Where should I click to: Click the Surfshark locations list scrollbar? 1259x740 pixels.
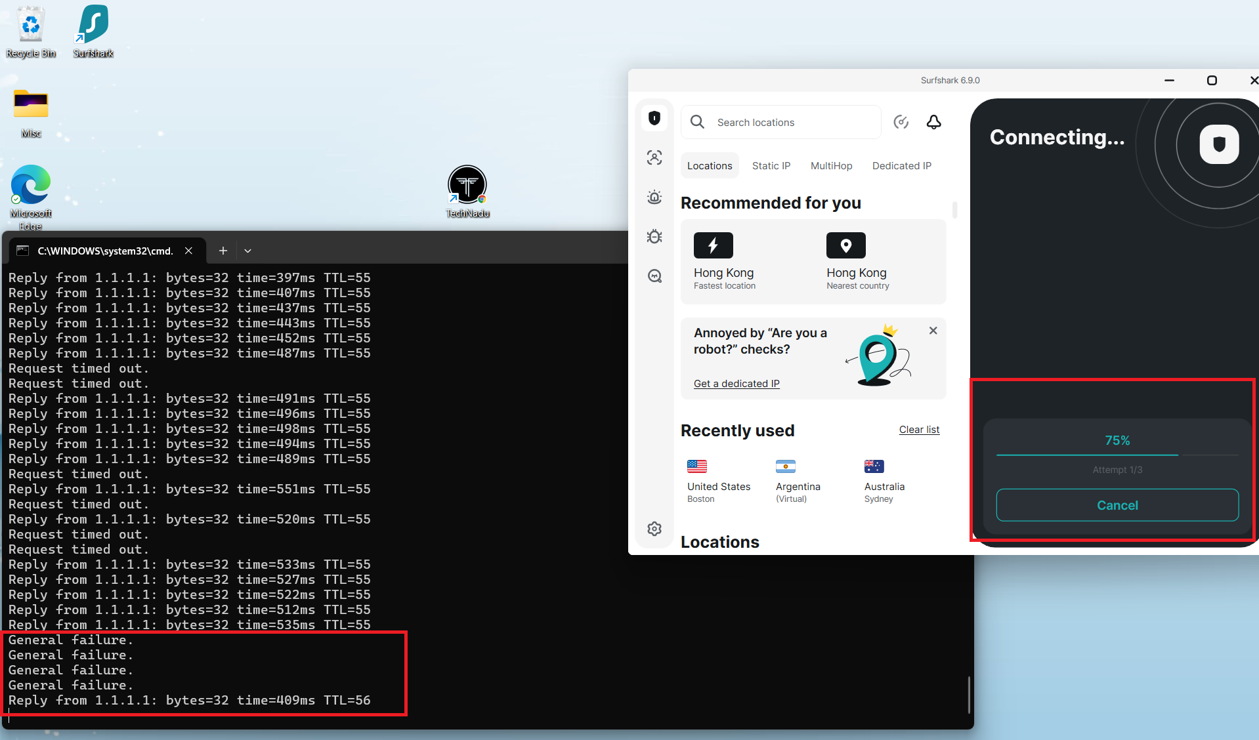pyautogui.click(x=954, y=210)
